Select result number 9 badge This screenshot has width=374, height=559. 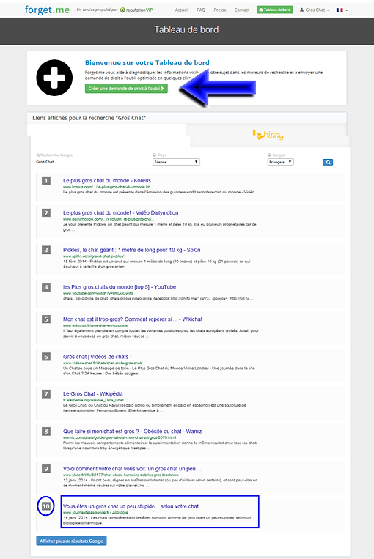pyautogui.click(x=46, y=469)
